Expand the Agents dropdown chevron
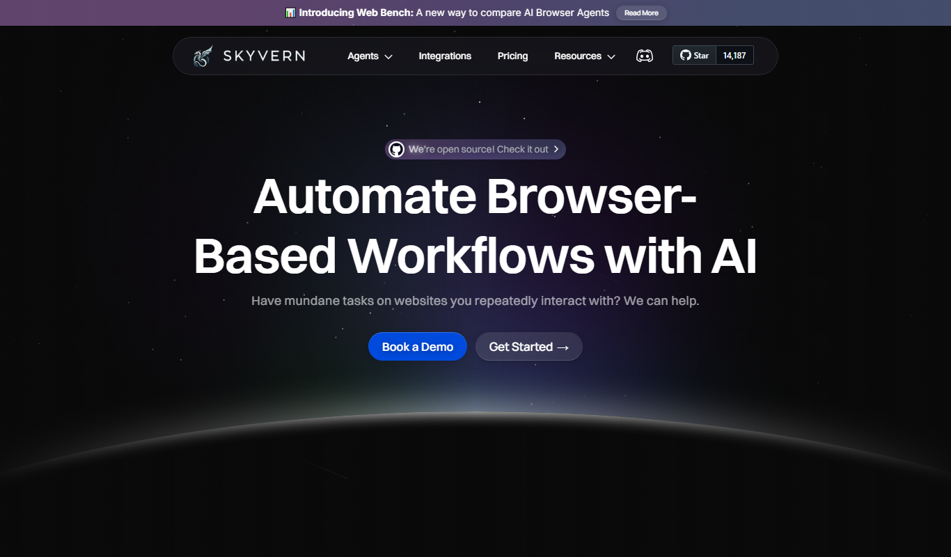 (388, 56)
